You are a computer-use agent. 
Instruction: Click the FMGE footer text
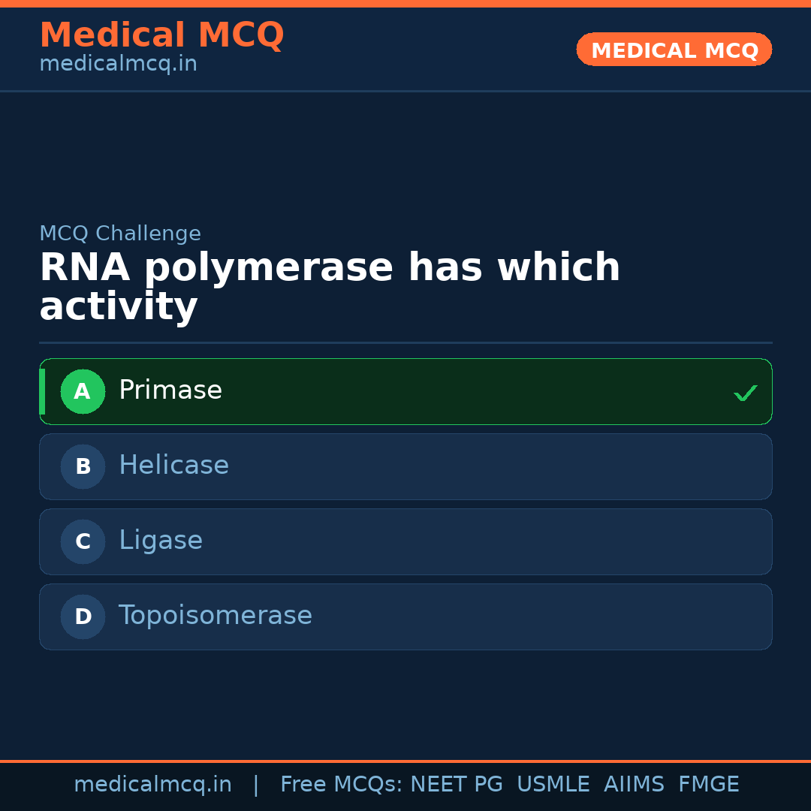click(x=709, y=785)
